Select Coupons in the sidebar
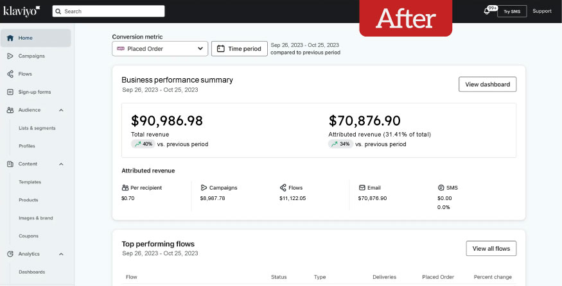The image size is (562, 286). 29,236
